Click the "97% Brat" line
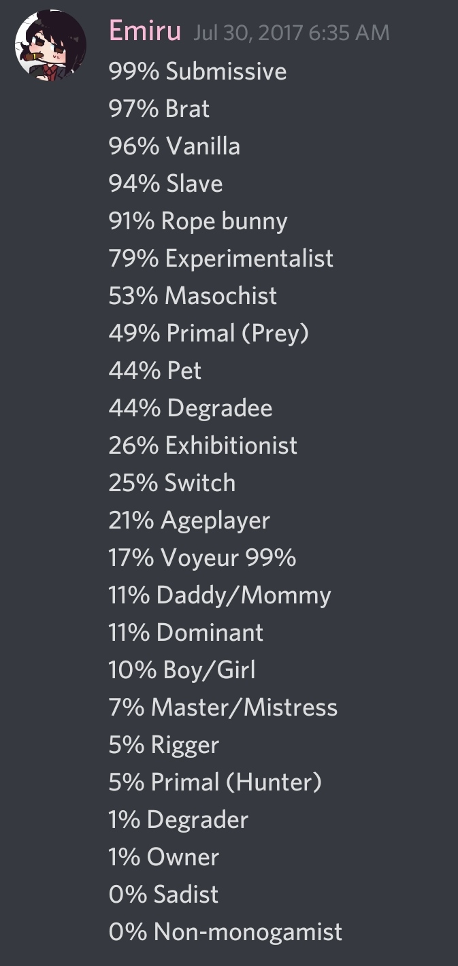The height and width of the screenshot is (966, 458). [159, 109]
